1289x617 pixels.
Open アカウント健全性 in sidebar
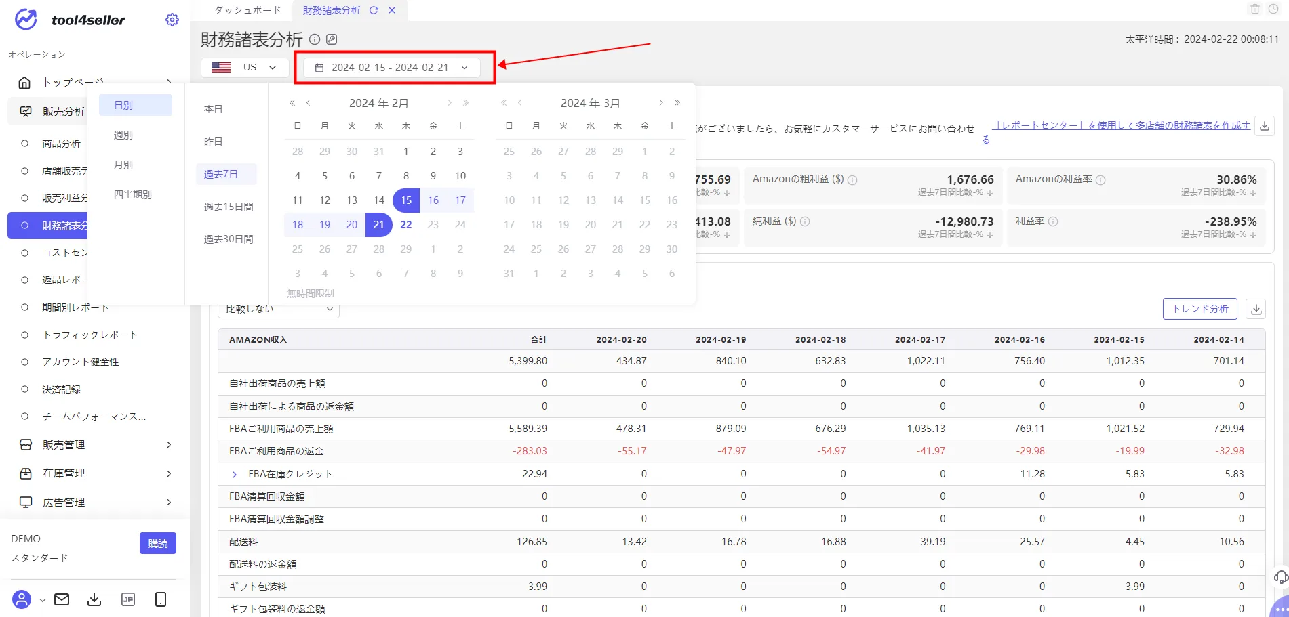pos(81,362)
